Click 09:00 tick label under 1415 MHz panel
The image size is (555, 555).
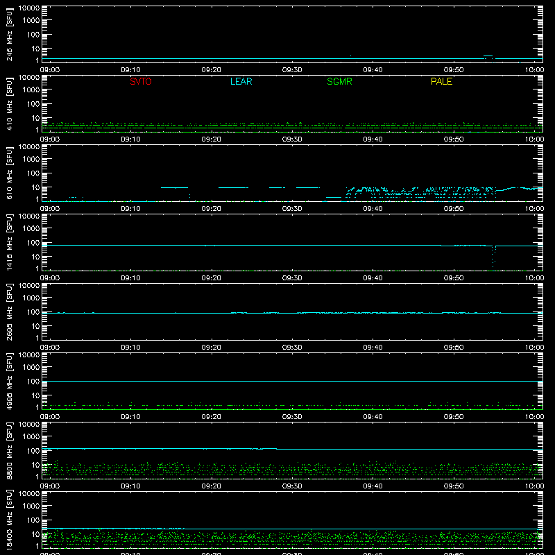point(49,278)
